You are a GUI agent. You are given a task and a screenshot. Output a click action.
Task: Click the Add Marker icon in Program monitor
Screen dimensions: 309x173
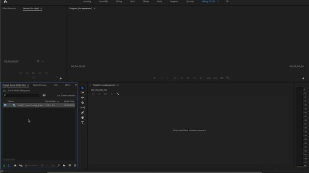(154, 78)
